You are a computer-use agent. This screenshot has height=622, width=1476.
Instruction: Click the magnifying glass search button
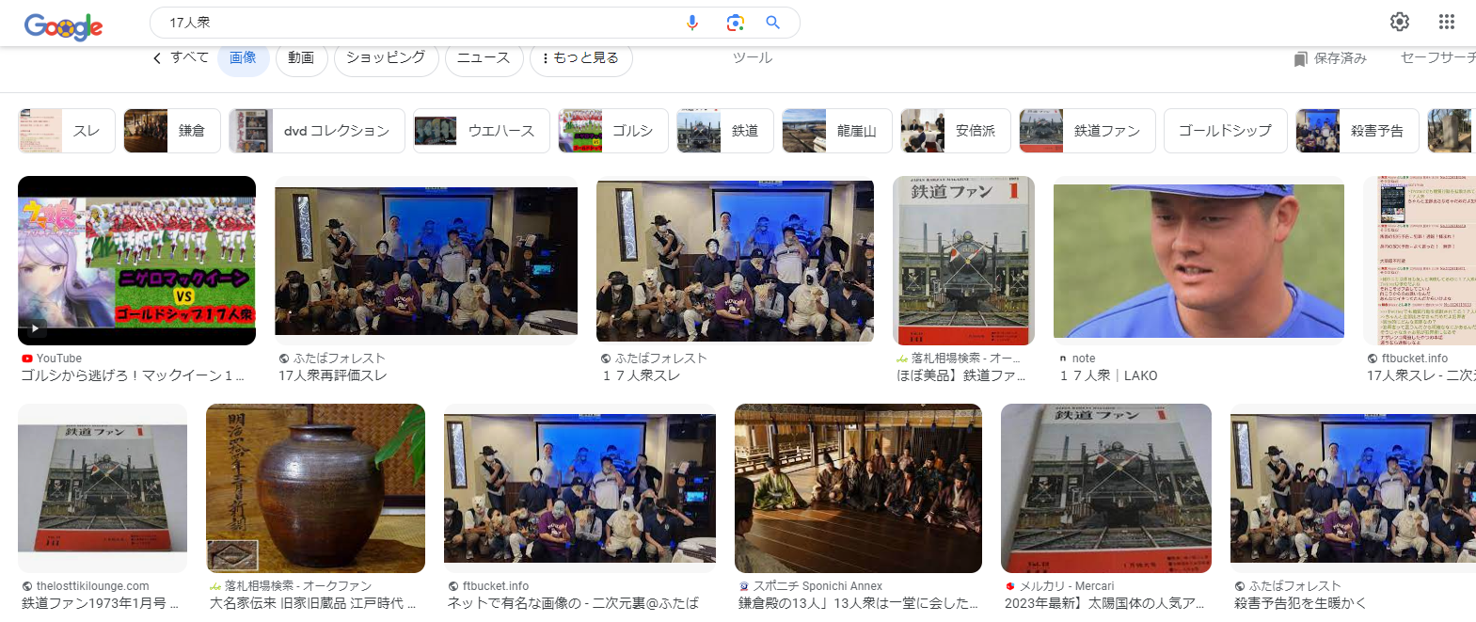pos(773,23)
